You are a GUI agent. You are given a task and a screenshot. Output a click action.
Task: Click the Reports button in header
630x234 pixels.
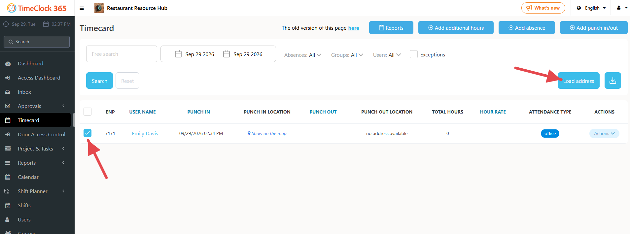coord(391,28)
